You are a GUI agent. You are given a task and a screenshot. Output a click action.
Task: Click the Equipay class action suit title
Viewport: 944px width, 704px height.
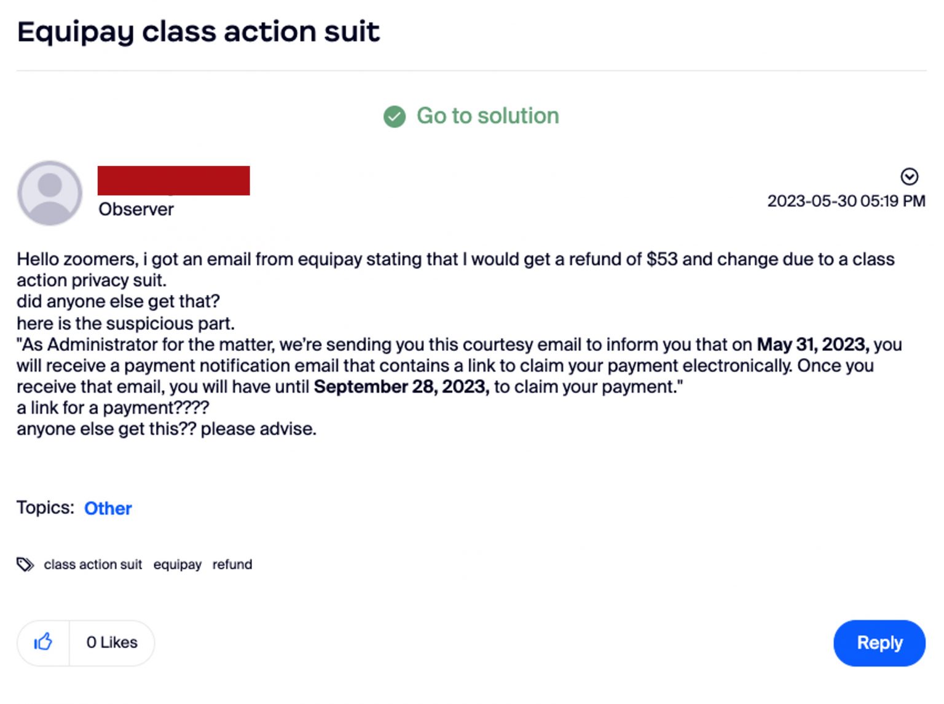click(198, 32)
